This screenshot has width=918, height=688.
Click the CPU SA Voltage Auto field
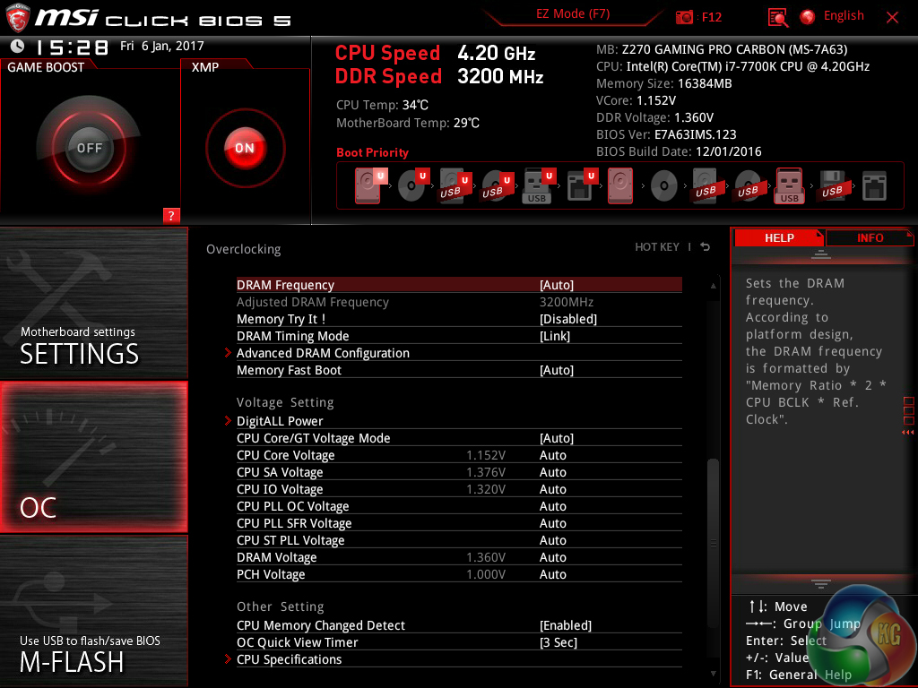pyautogui.click(x=552, y=472)
